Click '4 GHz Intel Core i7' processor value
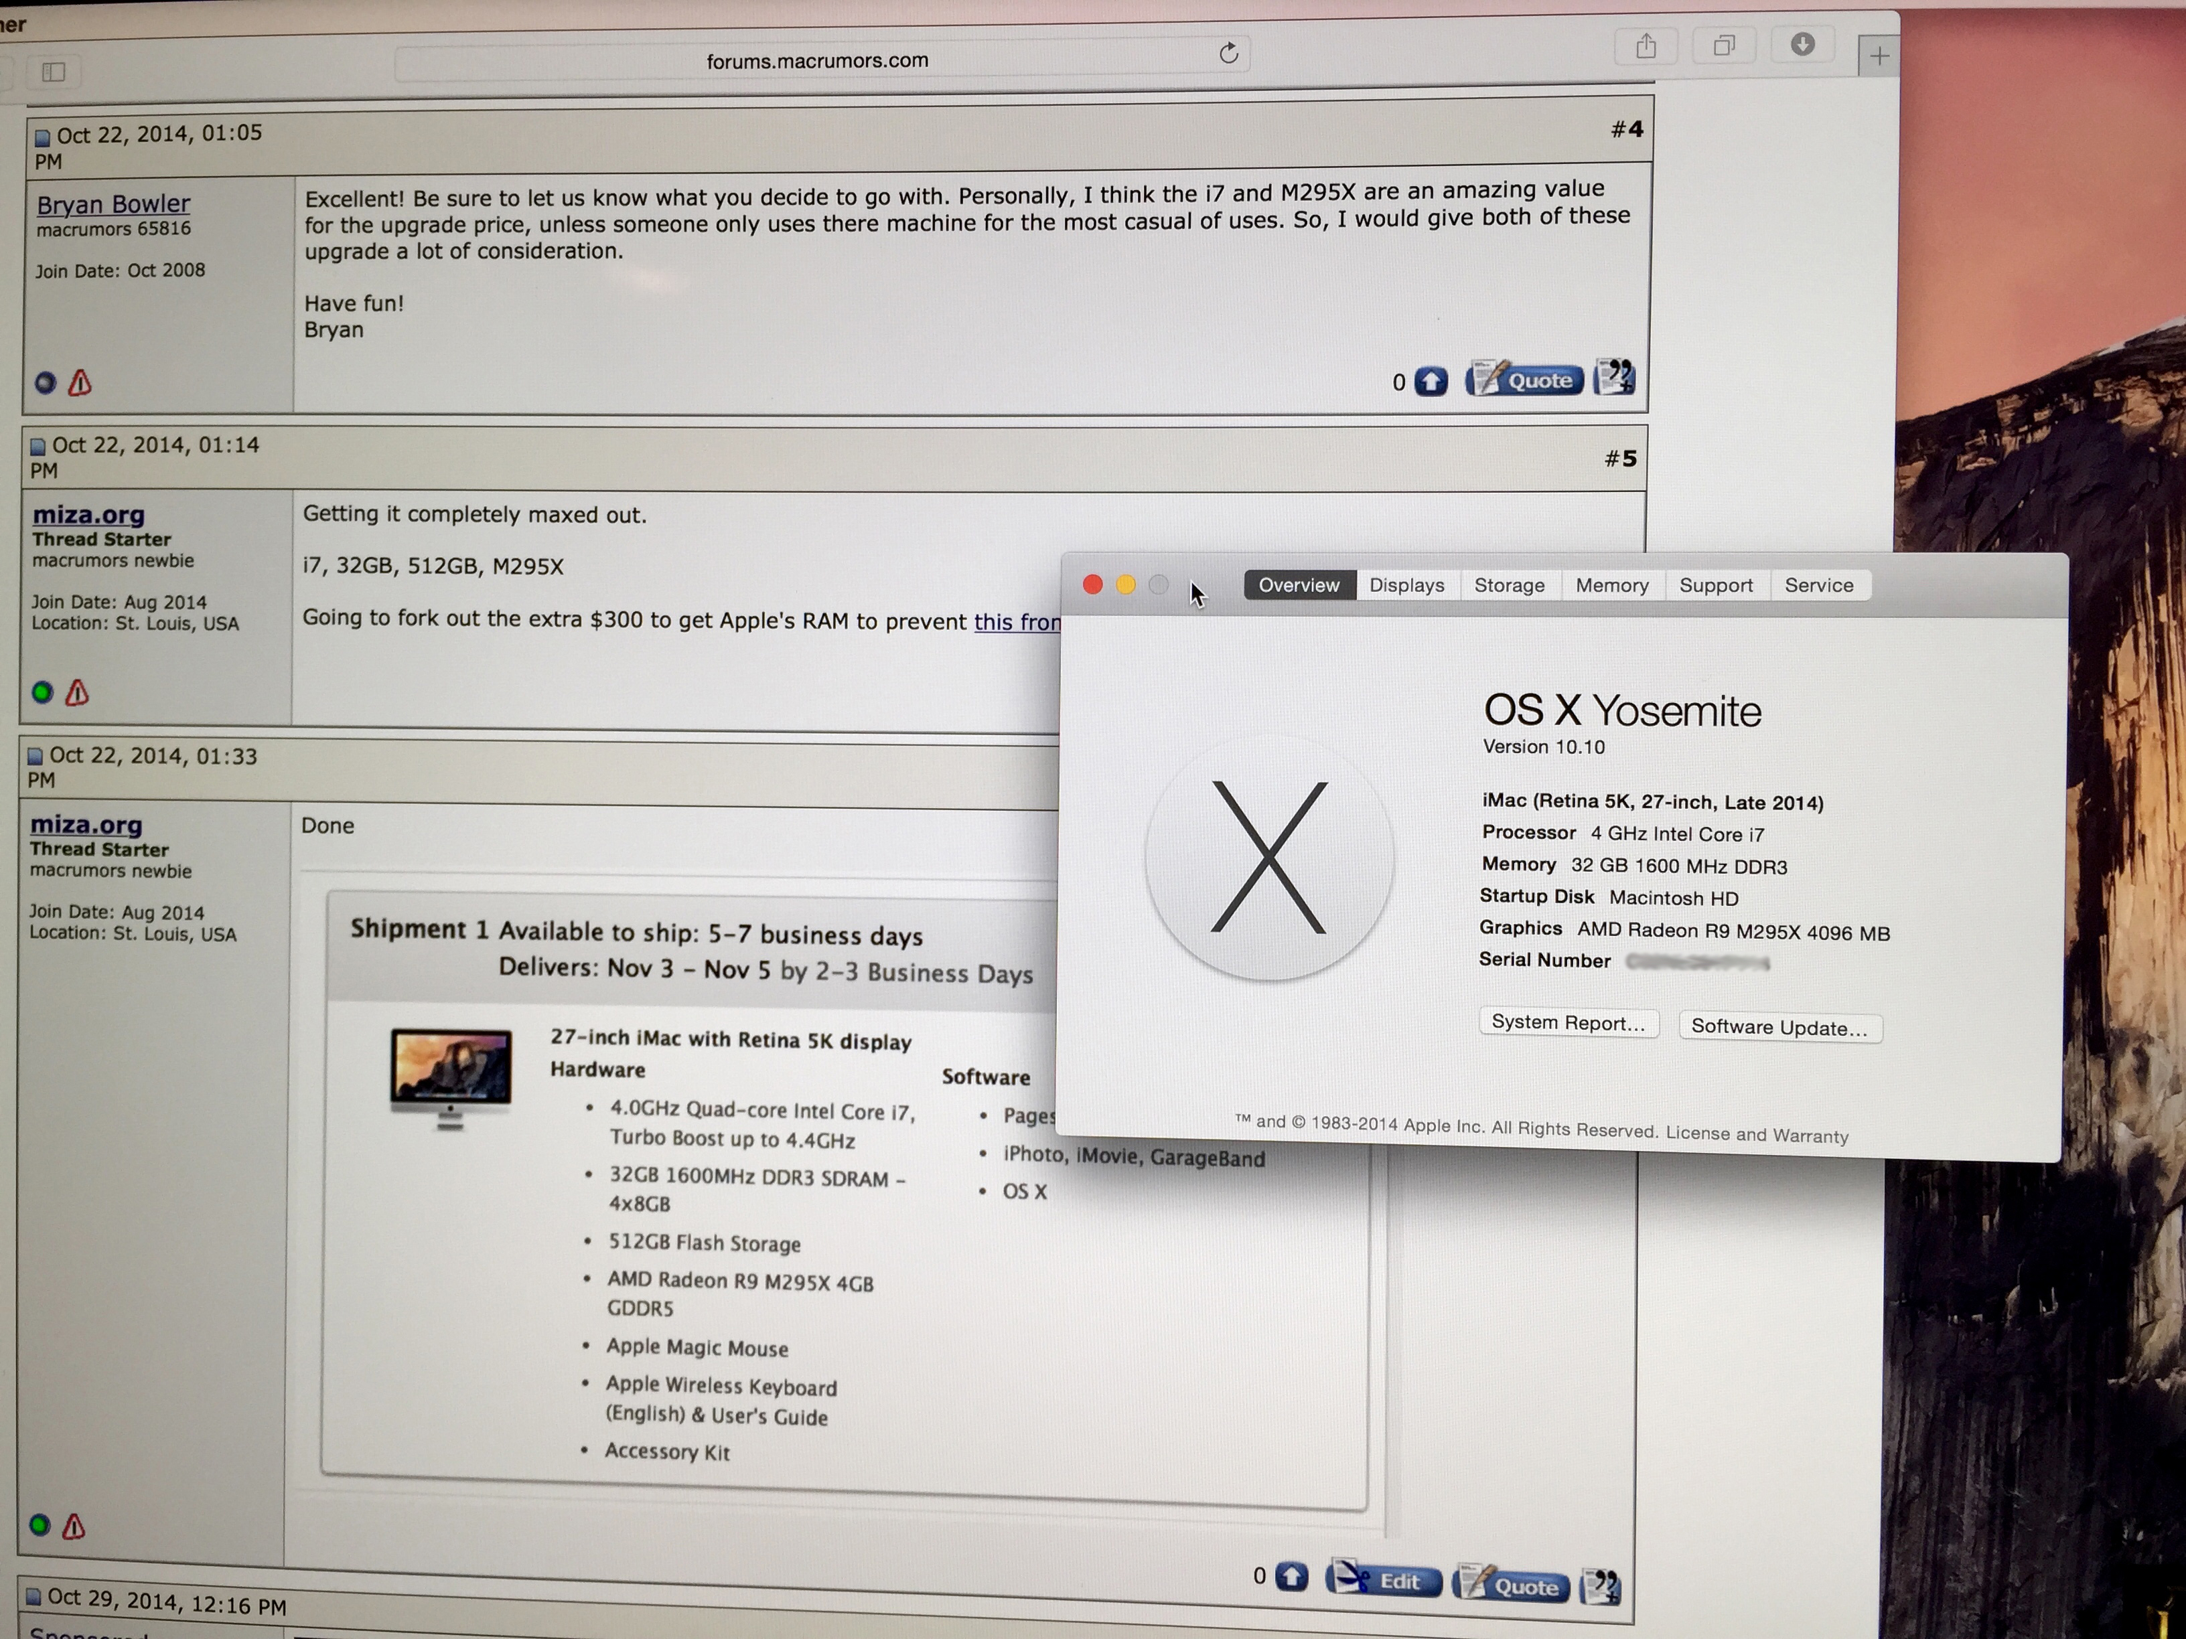This screenshot has width=2186, height=1639. pyautogui.click(x=1677, y=834)
